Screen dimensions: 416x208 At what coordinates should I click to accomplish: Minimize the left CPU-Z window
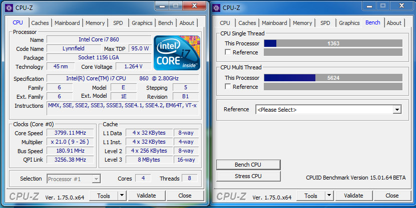coord(163,6)
